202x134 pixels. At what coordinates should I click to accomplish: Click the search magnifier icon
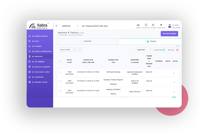80,50
